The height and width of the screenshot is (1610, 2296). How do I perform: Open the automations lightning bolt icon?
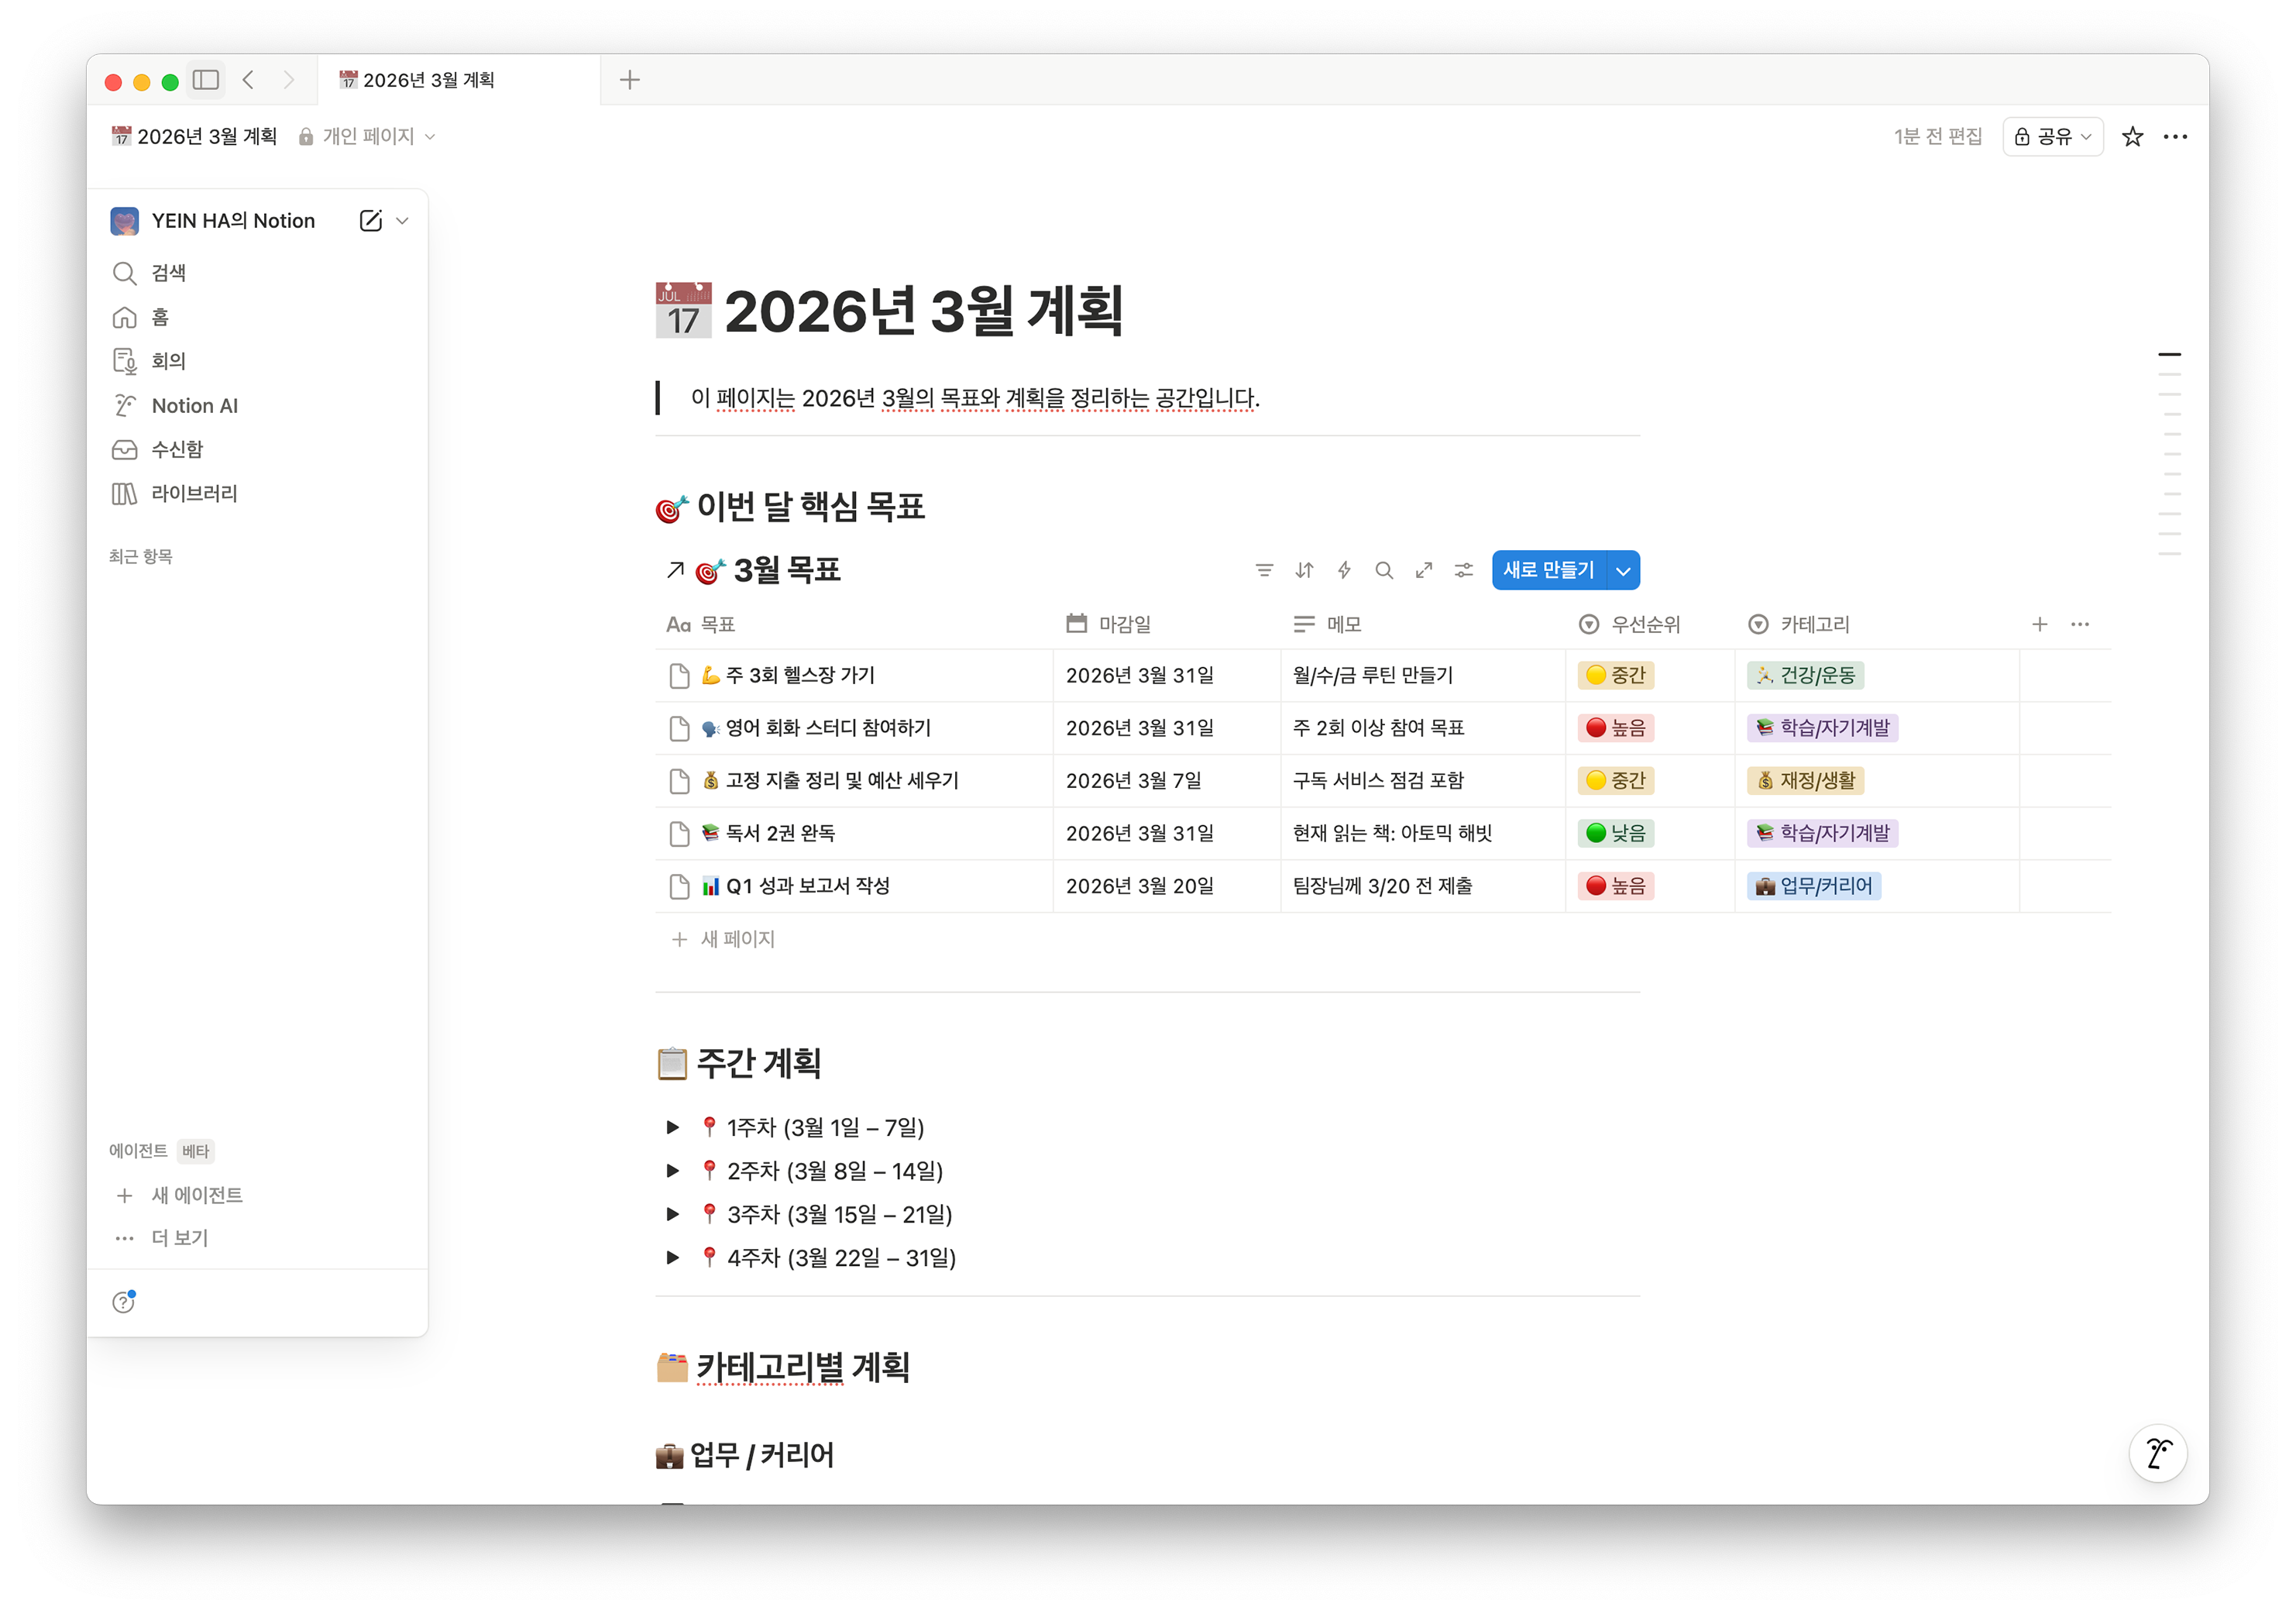(x=1344, y=570)
